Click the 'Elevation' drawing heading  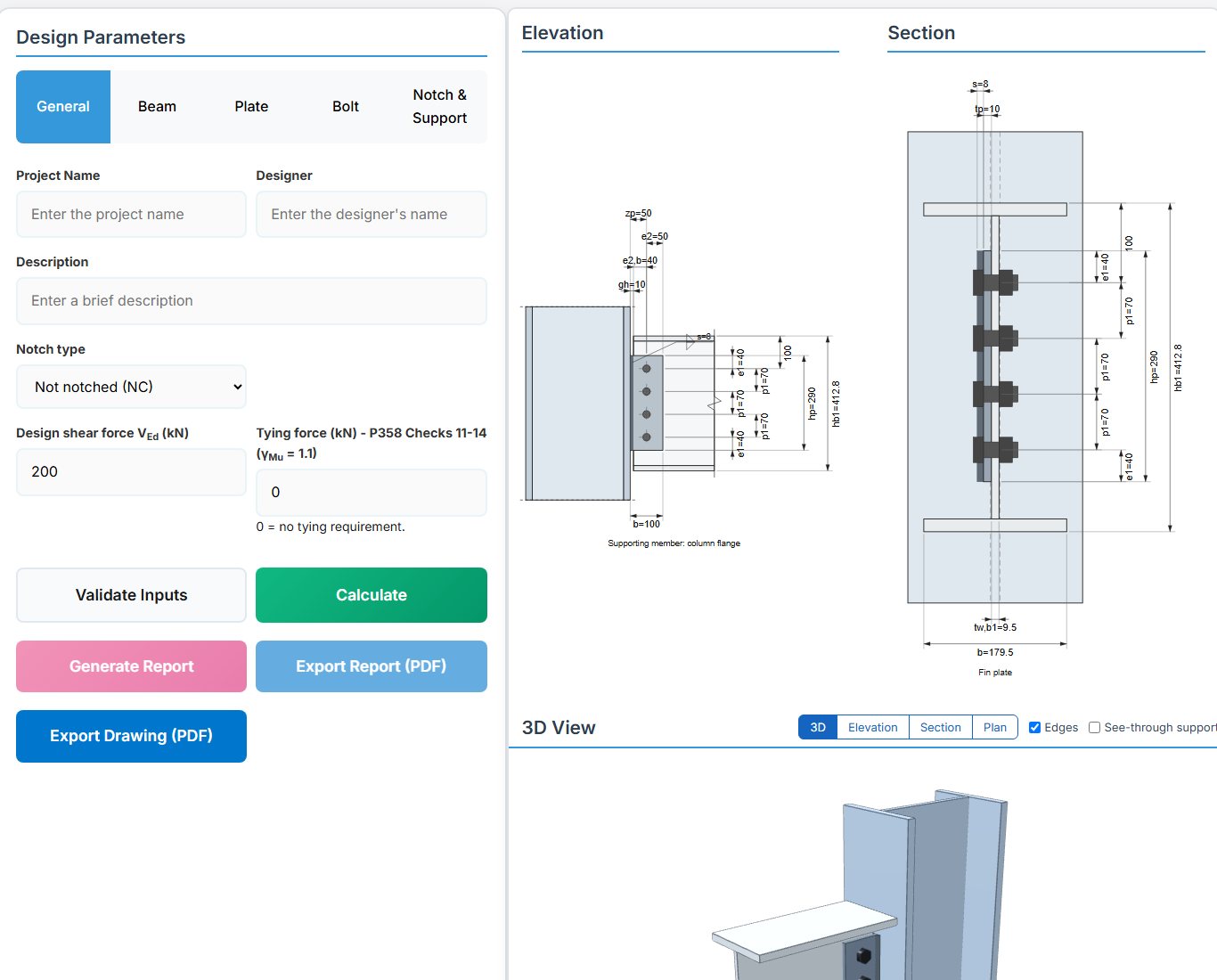click(x=562, y=33)
